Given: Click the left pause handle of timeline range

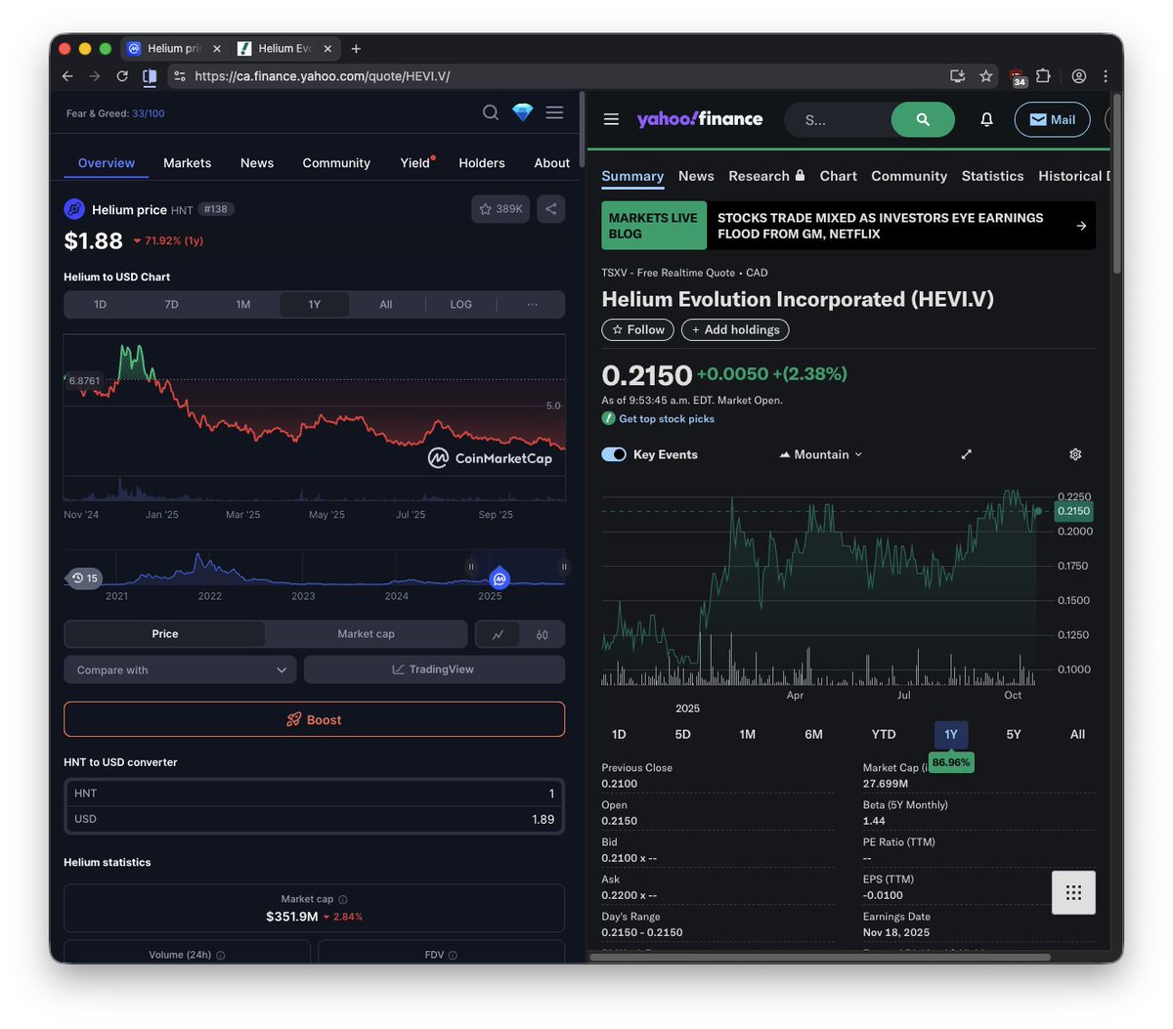Looking at the screenshot, I should pyautogui.click(x=471, y=567).
